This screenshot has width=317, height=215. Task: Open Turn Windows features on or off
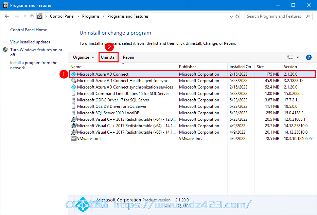click(36, 52)
